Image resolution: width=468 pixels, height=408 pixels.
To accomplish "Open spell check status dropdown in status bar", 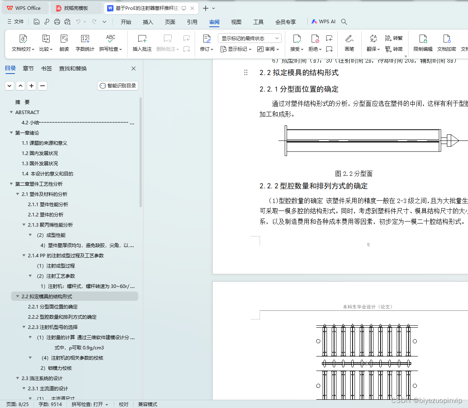I will click(x=106, y=404).
